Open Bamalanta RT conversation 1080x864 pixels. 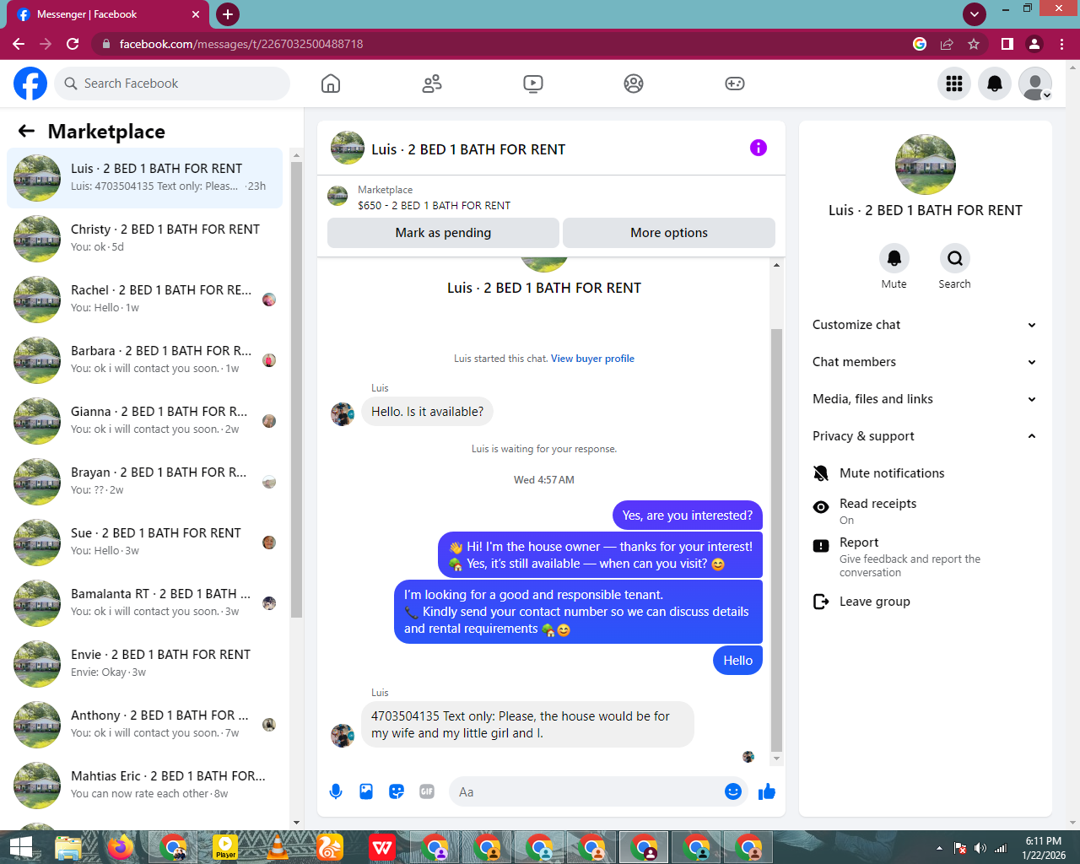click(145, 603)
